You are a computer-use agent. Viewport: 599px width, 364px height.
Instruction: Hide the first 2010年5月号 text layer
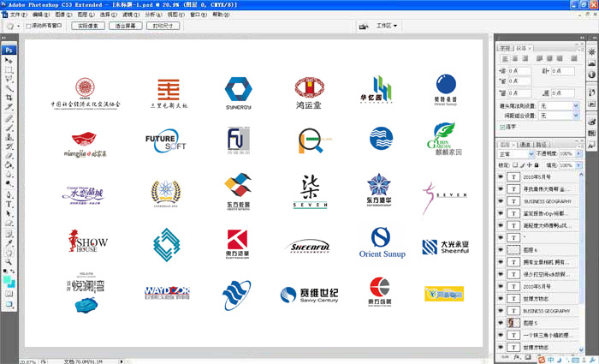pyautogui.click(x=501, y=177)
